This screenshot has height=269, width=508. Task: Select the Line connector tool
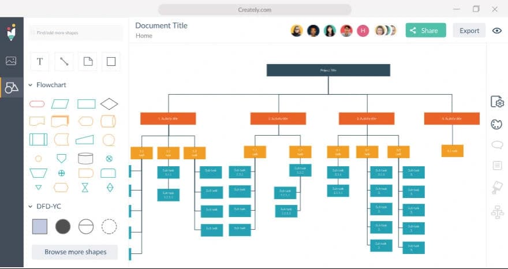pyautogui.click(x=64, y=62)
